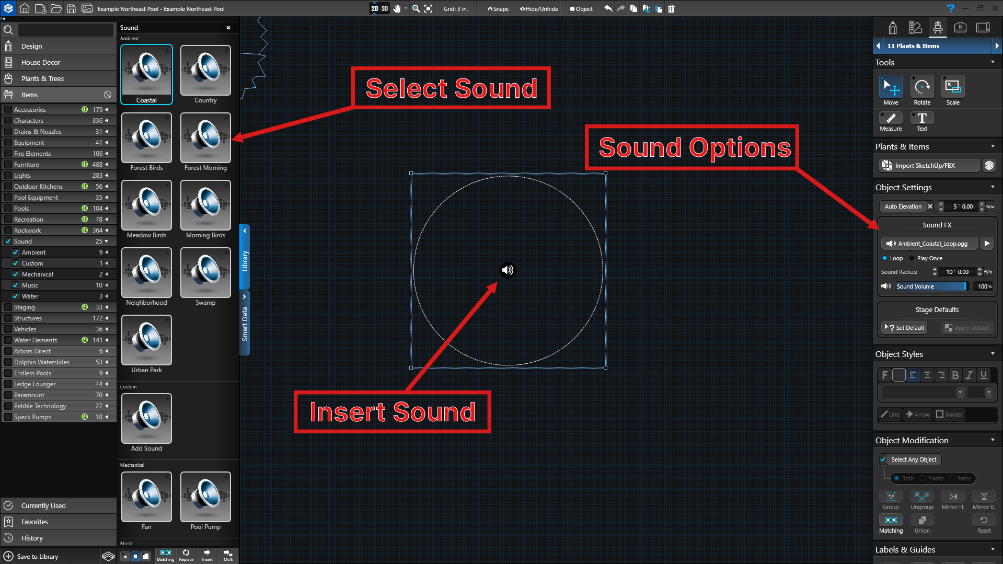Collapse the Object Settings section
Image resolution: width=1003 pixels, height=564 pixels.
[x=993, y=187]
